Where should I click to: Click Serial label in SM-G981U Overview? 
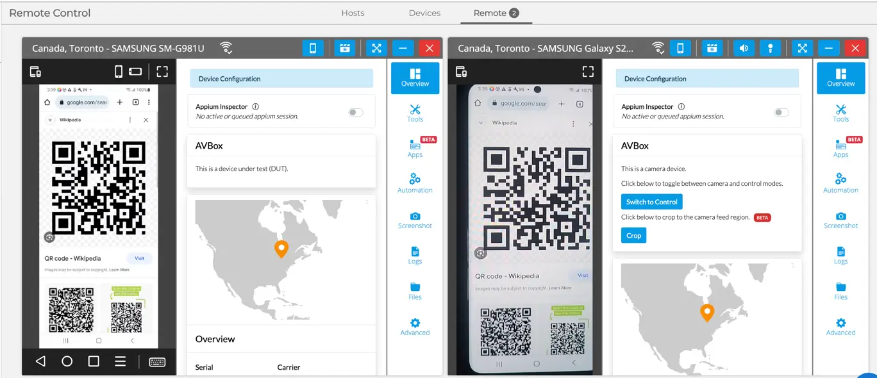tap(205, 367)
